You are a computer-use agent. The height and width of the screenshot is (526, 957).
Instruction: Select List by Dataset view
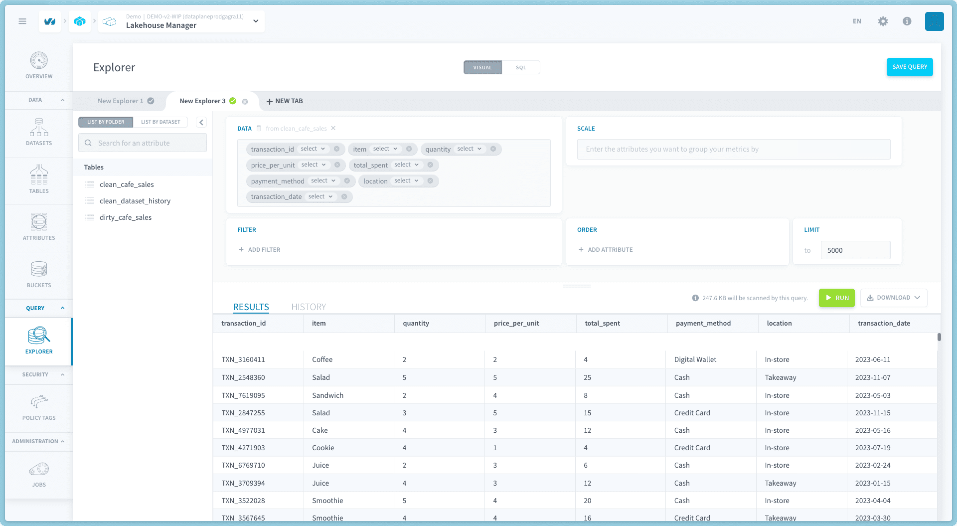160,122
